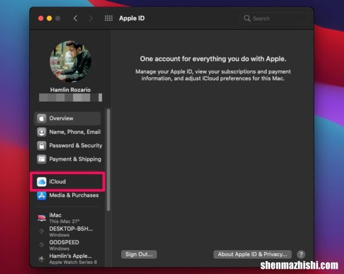The image size is (344, 274).
Task: Go forward with the right arrow
Action: [91, 18]
